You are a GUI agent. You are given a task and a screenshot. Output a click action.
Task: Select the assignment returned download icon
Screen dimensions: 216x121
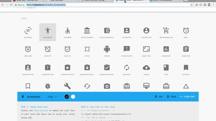pyautogui.click(x=87, y=67)
